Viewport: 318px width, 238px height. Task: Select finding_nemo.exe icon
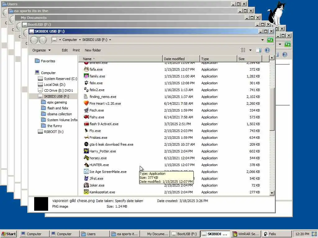coord(86,97)
